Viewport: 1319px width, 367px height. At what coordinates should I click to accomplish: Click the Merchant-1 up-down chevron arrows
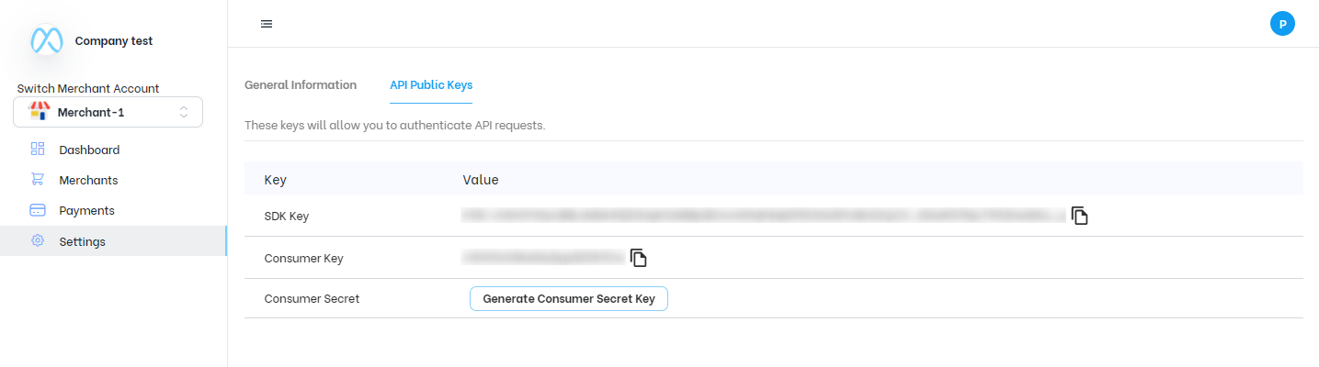184,112
